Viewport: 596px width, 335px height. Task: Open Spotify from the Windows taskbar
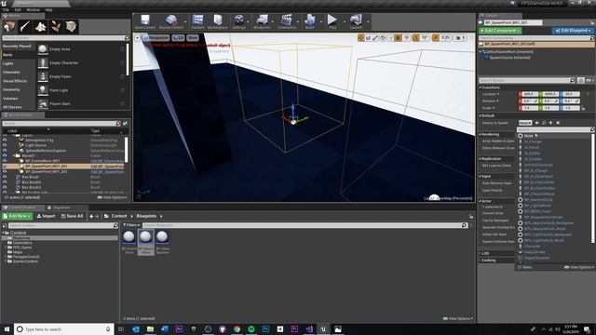tap(251, 328)
